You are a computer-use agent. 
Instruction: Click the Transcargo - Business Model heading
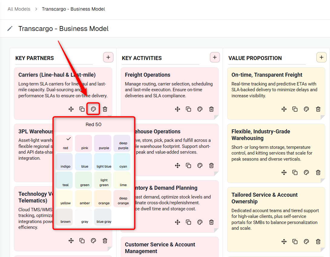point(63,28)
